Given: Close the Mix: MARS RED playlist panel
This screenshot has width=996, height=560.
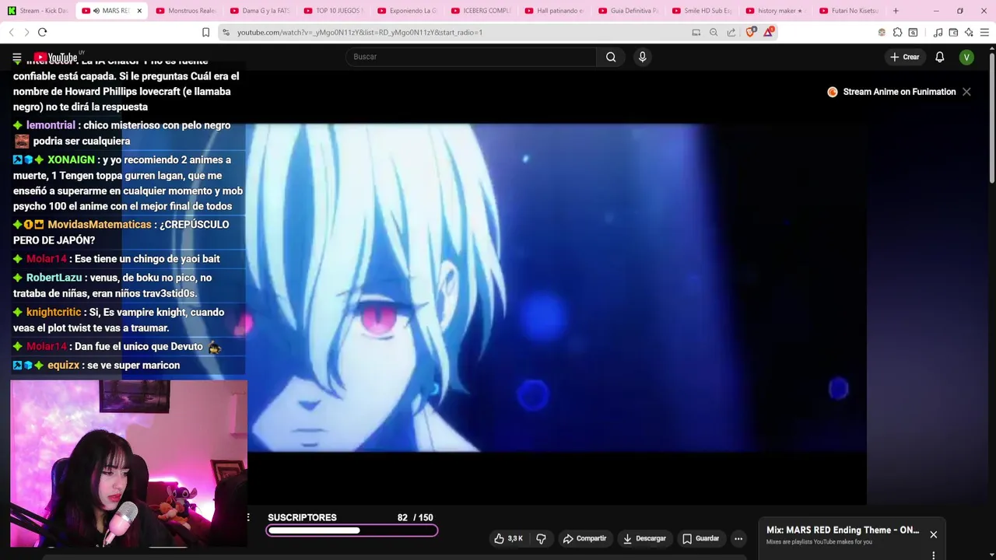Looking at the screenshot, I should tap(933, 534).
